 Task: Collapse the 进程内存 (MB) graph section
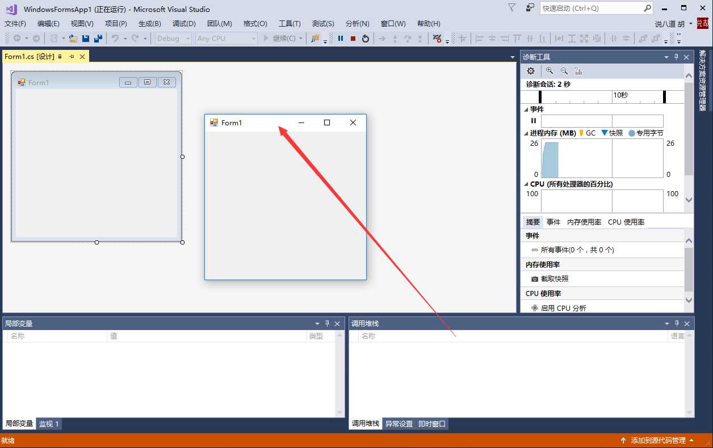pos(526,133)
